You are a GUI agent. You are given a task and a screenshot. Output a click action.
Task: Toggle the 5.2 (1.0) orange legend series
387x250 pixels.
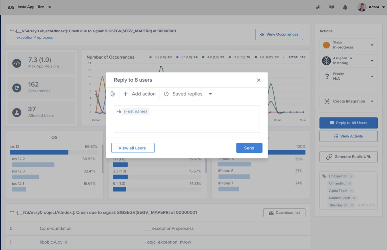pos(160,57)
